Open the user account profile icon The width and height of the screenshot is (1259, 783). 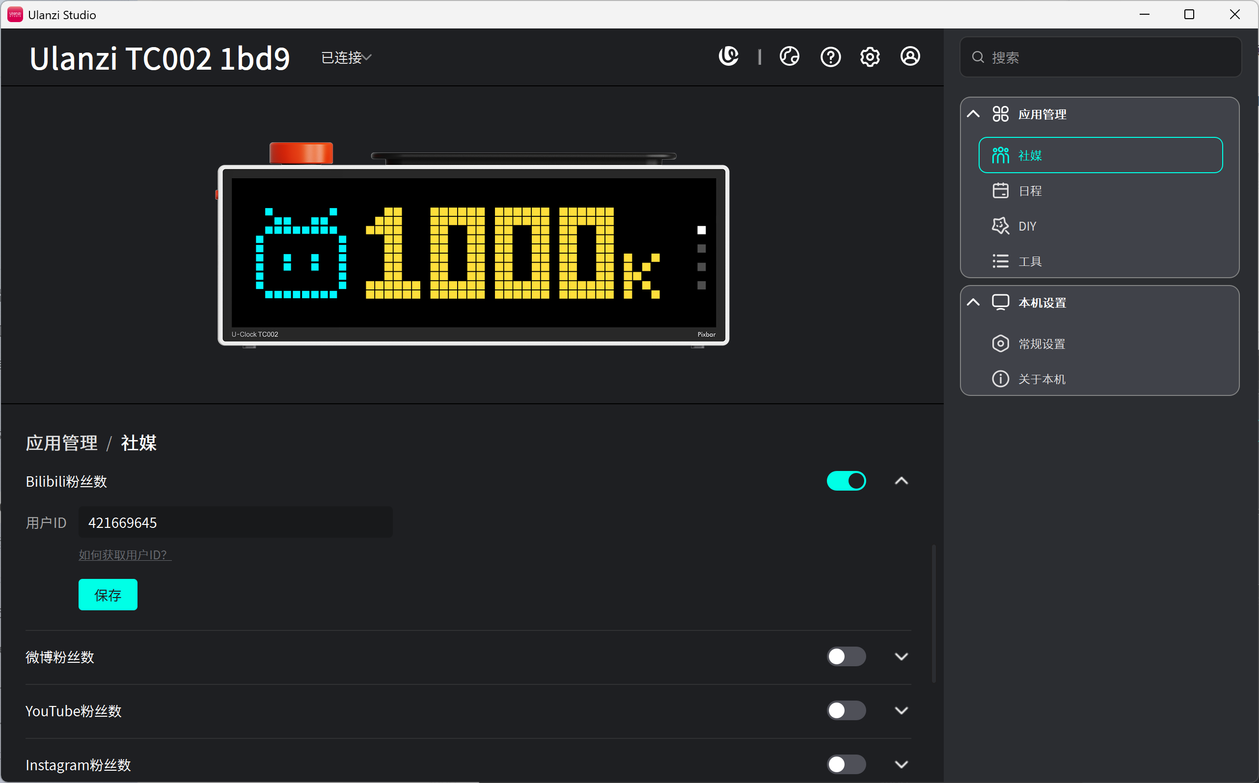tap(910, 56)
